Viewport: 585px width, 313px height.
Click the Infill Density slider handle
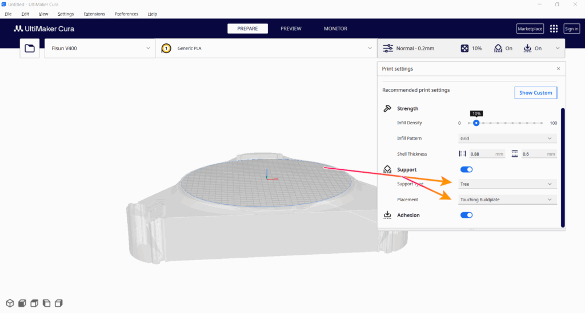click(x=476, y=123)
